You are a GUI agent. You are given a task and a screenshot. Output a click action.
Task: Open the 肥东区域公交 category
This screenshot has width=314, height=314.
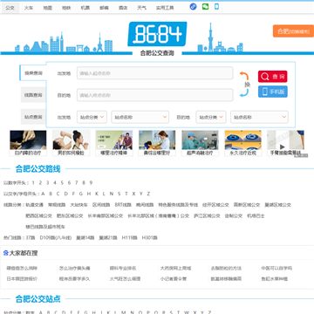(x=70, y=215)
